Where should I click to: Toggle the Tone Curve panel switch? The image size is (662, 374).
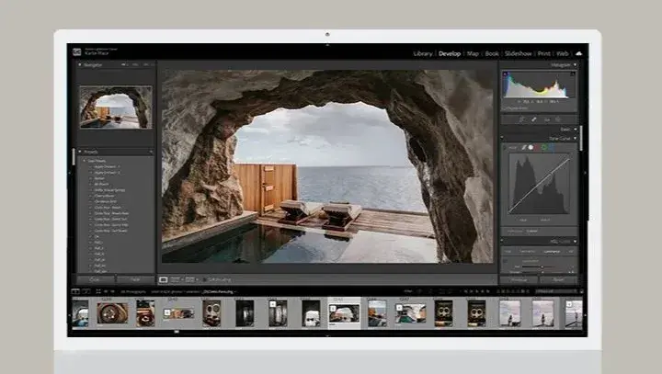502,138
